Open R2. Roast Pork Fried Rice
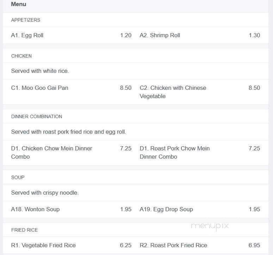 (x=173, y=245)
